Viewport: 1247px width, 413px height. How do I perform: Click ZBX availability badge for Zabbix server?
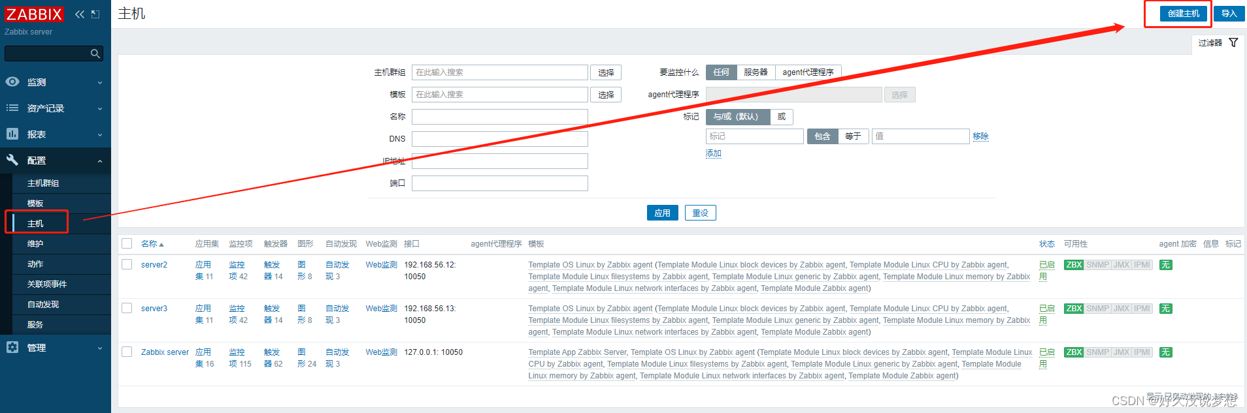tap(1074, 352)
